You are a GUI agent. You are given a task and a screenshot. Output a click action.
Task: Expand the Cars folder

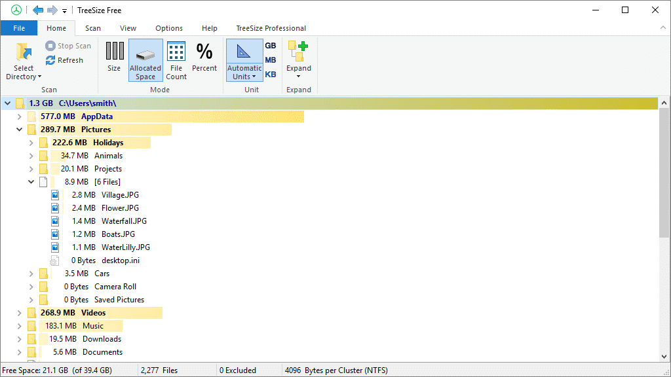(31, 274)
